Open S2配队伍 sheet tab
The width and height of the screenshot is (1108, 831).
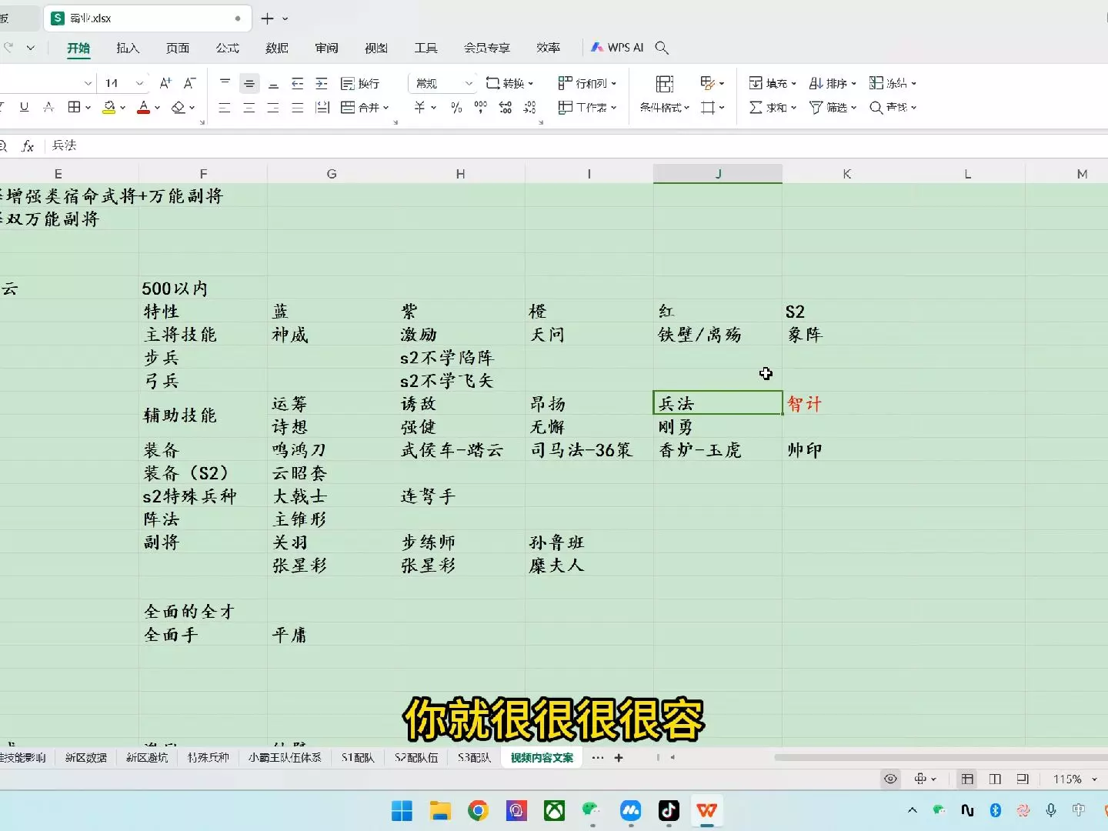tap(416, 758)
